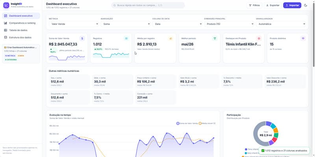Open Estrutura dos dados section

pos(21,37)
